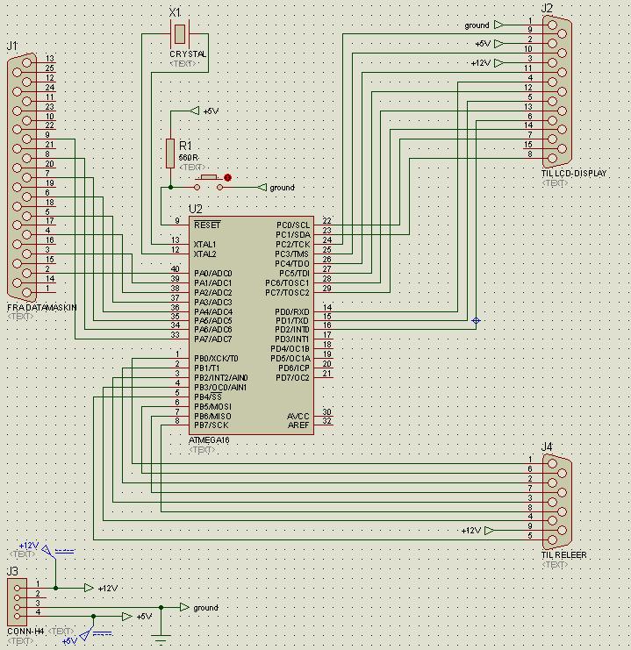Screen dimensions: 631x650
Task: Select the J4 9-pin connector body
Action: pos(557,501)
